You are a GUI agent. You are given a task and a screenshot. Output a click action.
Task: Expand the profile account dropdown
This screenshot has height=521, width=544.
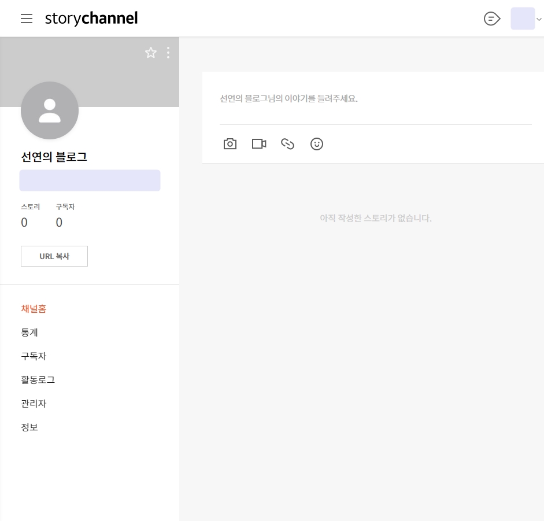[539, 19]
